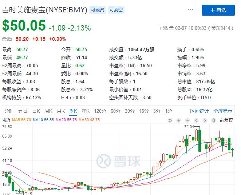Click the stock title 百时美施贵宝(NYSE:BMY)

44,10
